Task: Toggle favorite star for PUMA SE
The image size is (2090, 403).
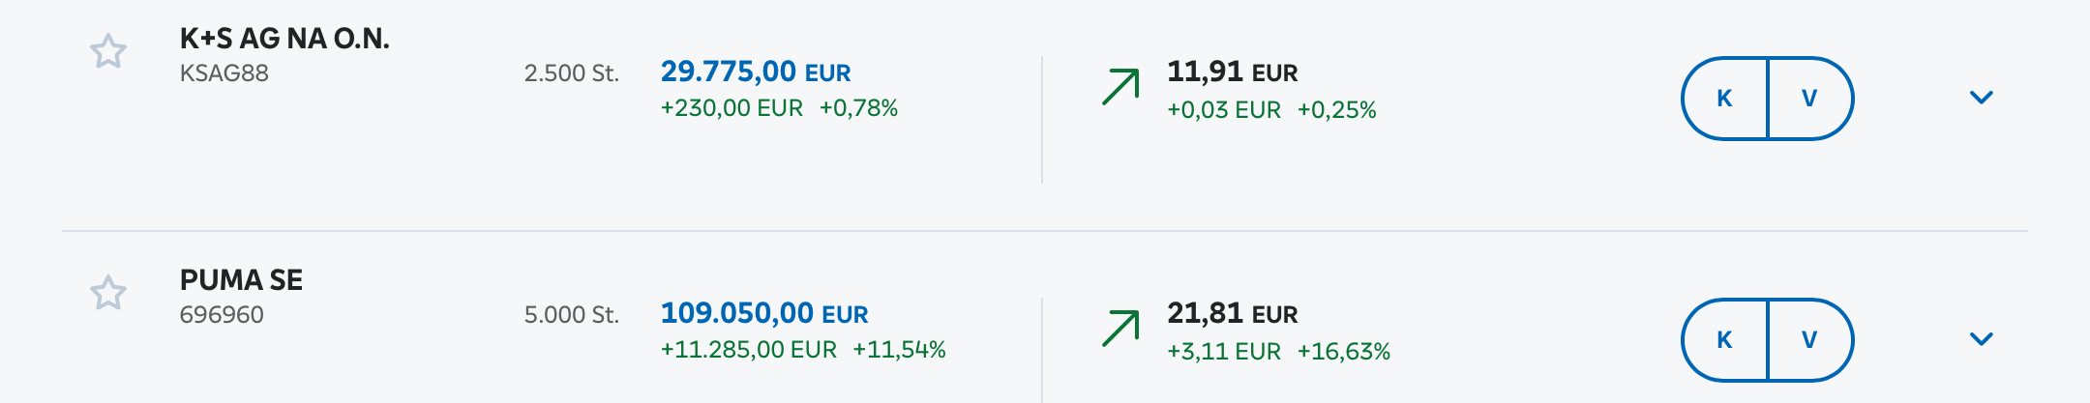Action: click(108, 293)
